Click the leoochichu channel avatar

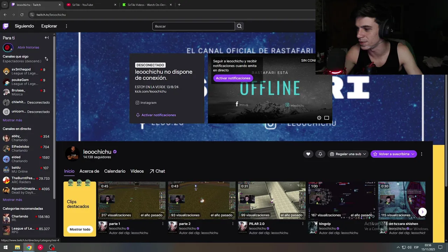pos(72,154)
